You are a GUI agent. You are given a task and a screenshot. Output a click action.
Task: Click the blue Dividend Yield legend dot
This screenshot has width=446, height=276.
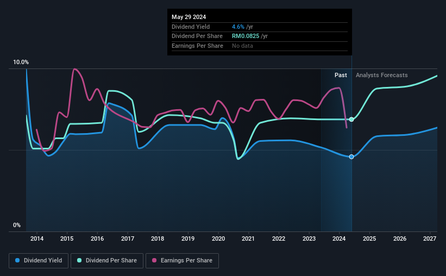pyautogui.click(x=17, y=260)
